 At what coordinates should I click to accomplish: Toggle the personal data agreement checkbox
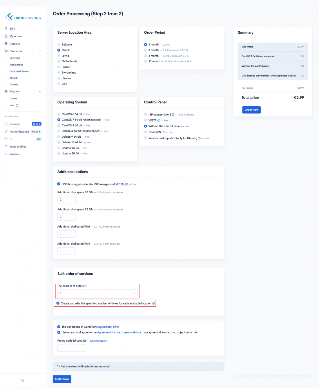click(59, 332)
